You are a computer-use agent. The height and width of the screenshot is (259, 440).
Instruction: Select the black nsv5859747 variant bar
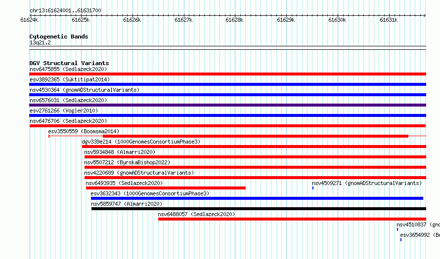(x=259, y=209)
